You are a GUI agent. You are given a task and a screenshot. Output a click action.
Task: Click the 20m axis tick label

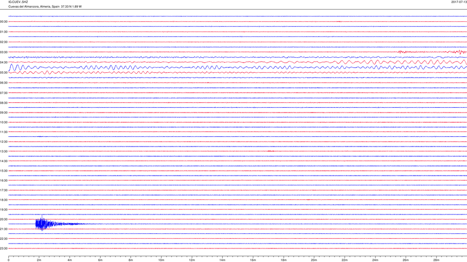(x=314, y=260)
